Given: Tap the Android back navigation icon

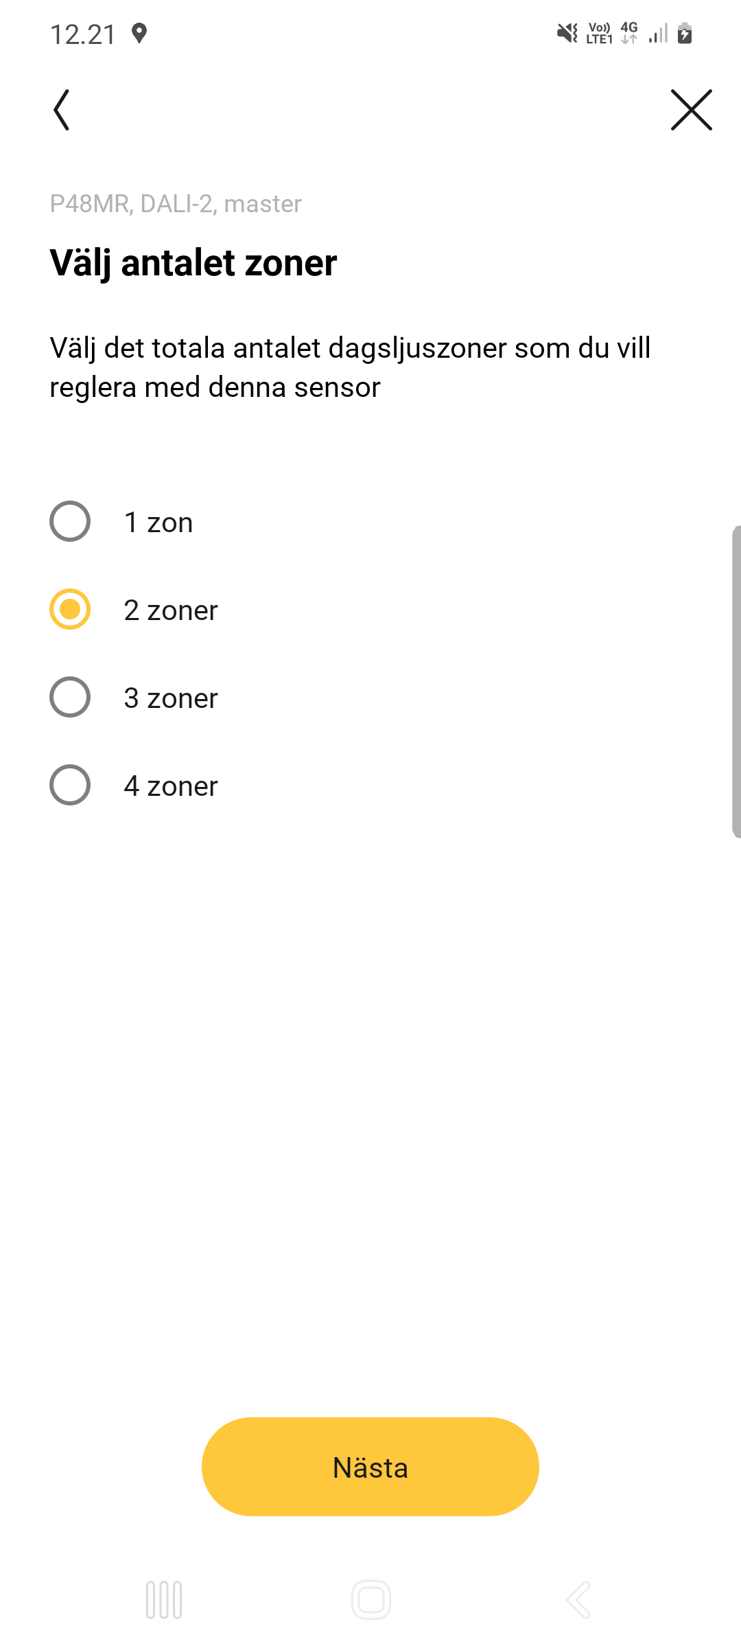Looking at the screenshot, I should [x=578, y=1600].
